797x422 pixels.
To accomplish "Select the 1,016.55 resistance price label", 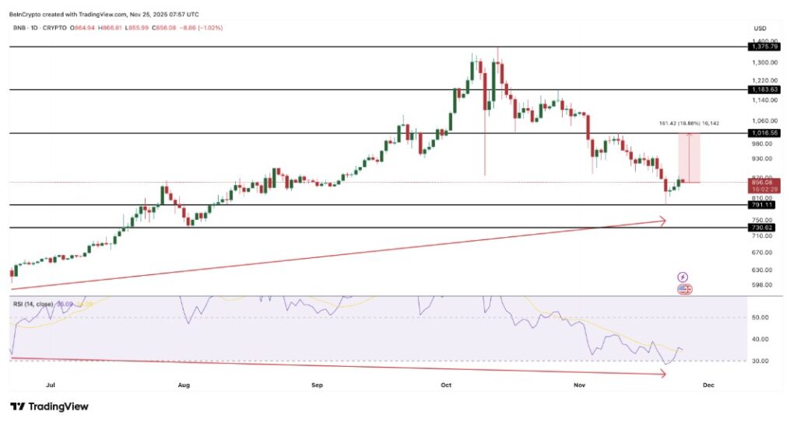I will click(x=762, y=134).
